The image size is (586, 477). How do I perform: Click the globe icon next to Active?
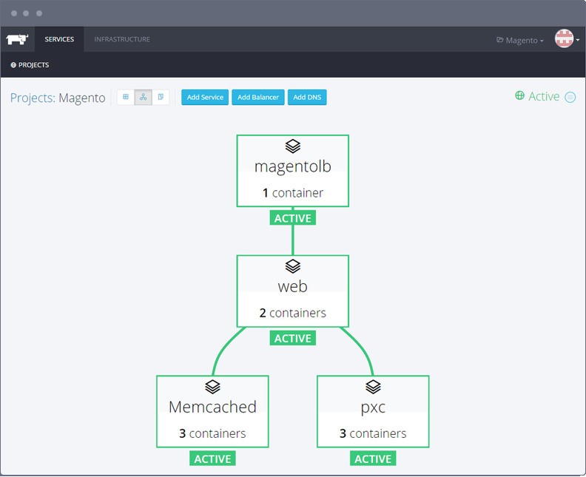tap(519, 96)
